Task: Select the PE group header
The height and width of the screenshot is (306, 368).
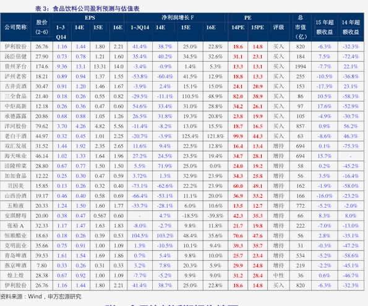Action: [248, 17]
